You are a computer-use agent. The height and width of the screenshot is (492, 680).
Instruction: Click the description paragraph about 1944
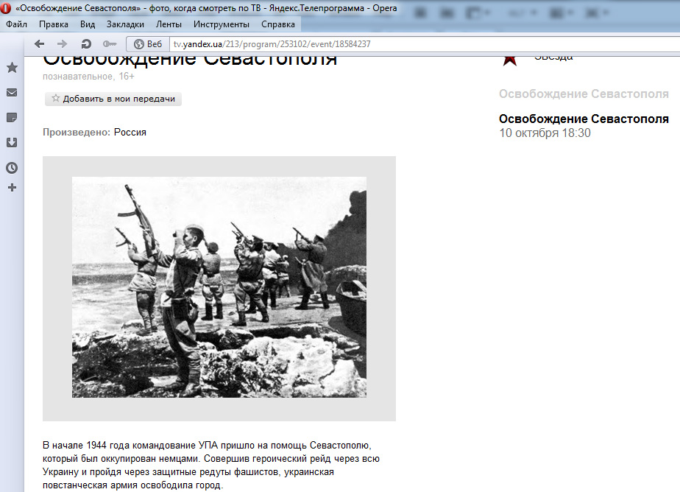(211, 465)
